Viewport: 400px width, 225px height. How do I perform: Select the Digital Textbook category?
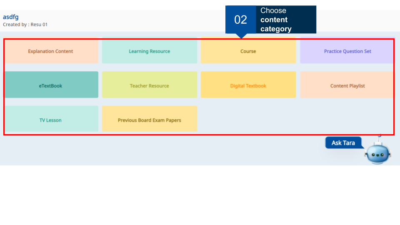(x=248, y=86)
